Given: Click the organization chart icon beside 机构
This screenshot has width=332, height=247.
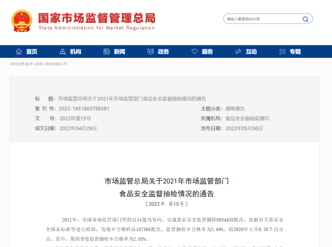Looking at the screenshot, I should coord(63,52).
